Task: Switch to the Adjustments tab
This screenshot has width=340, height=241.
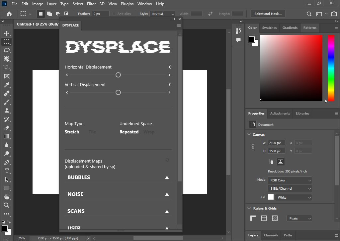Action: [x=280, y=114]
